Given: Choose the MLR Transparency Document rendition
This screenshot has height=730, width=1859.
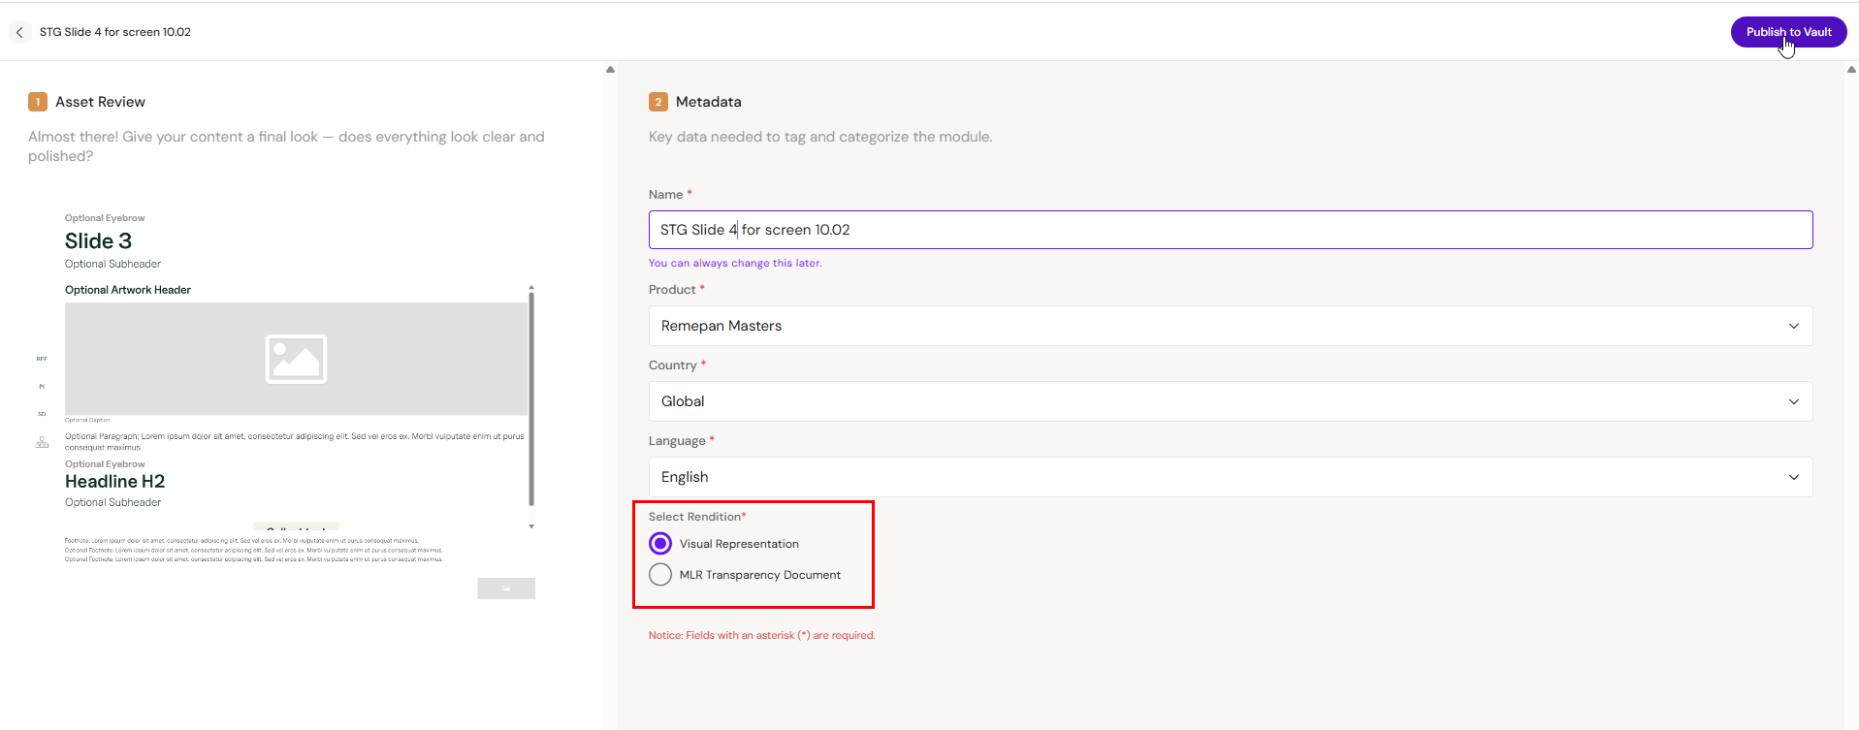Looking at the screenshot, I should [x=660, y=575].
